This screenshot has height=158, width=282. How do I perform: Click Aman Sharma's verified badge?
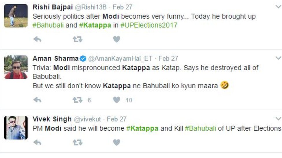click(x=83, y=59)
